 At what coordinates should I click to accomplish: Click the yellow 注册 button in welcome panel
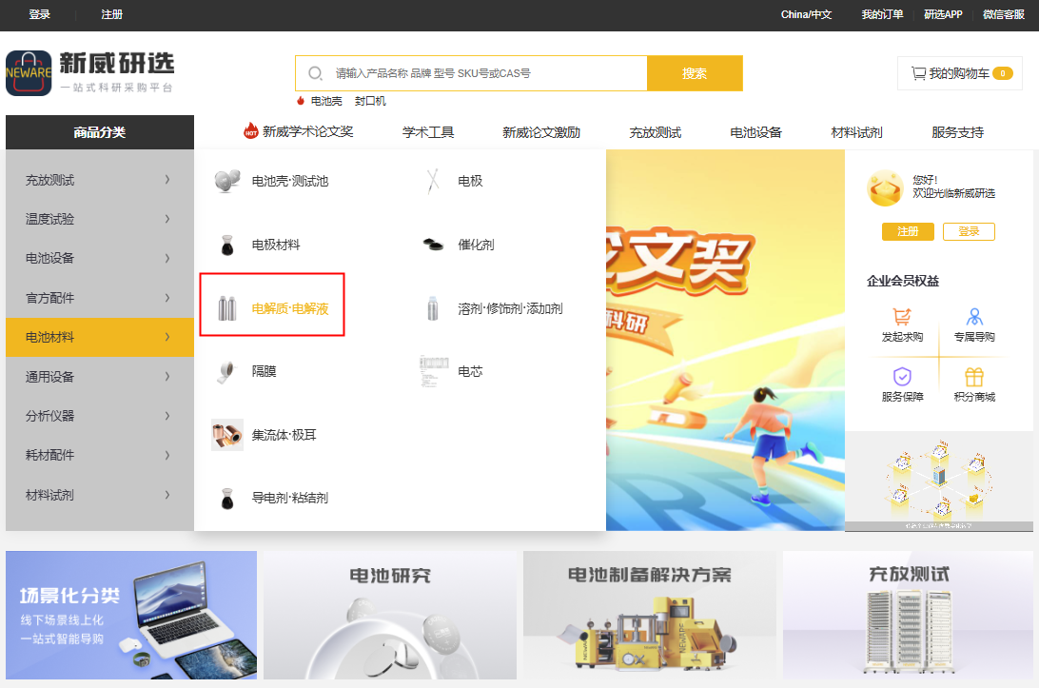click(908, 231)
